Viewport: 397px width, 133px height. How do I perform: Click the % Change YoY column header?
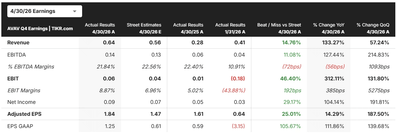pyautogui.click(x=329, y=28)
